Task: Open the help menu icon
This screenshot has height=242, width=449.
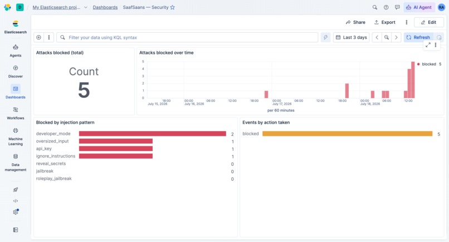Action: pyautogui.click(x=386, y=7)
